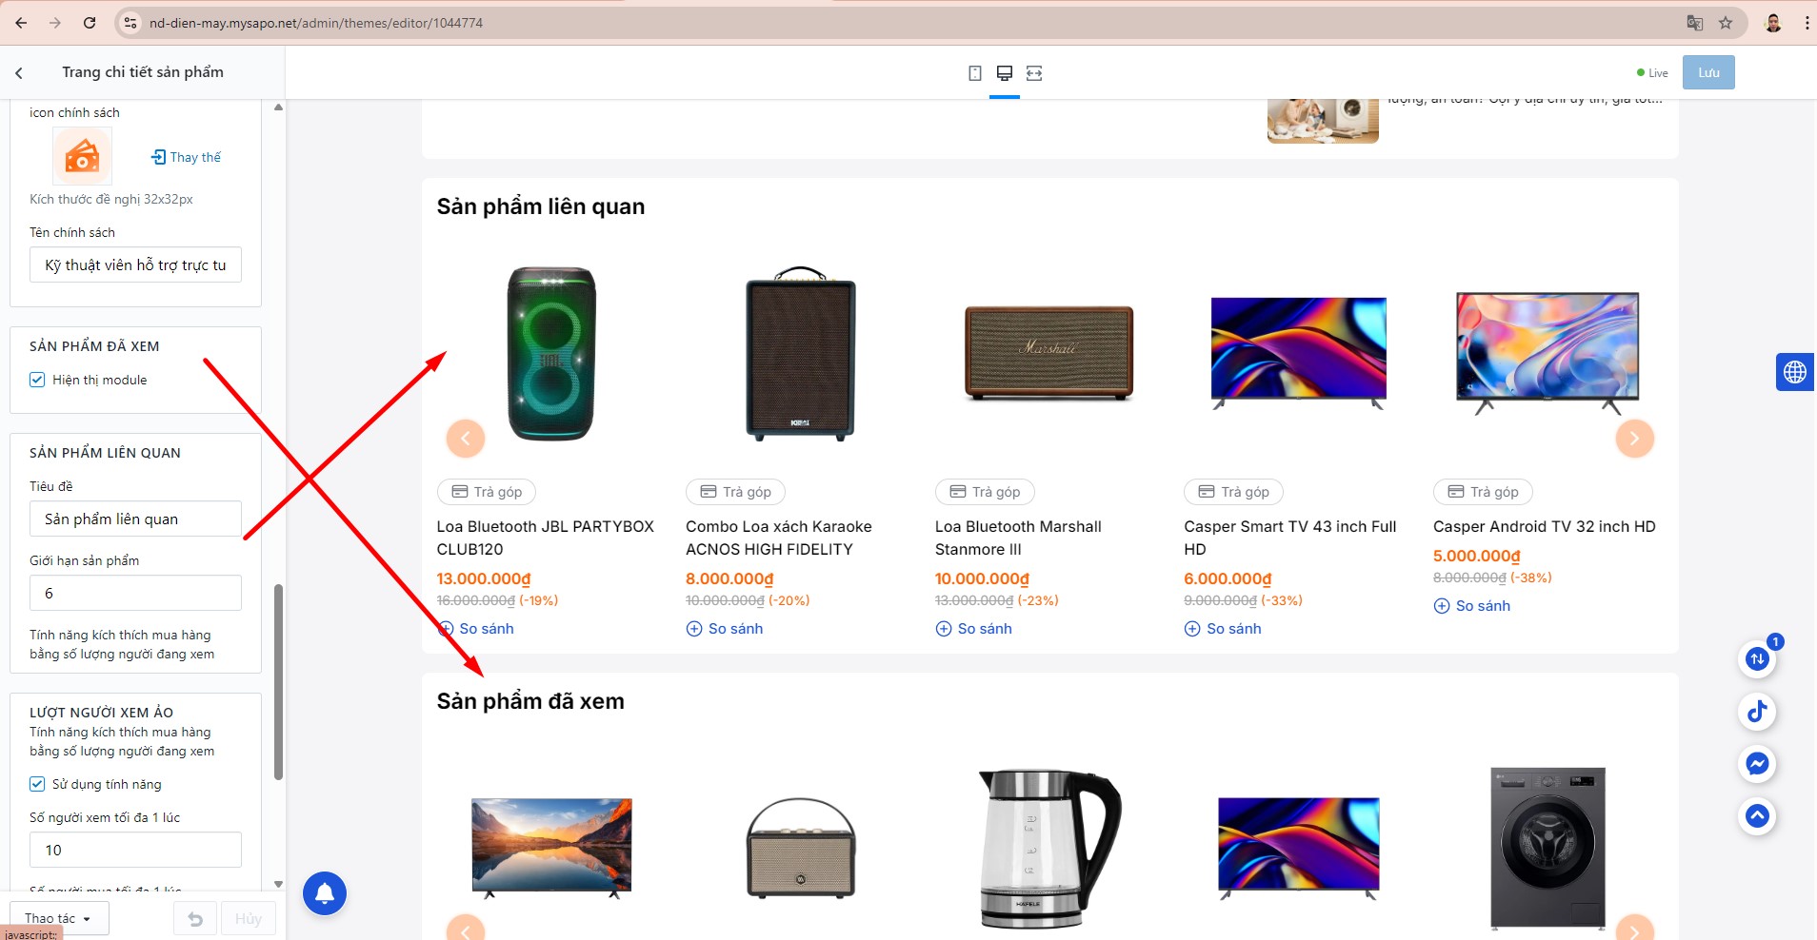The width and height of the screenshot is (1817, 940).
Task: Switch to mobile preview icon
Action: pos(974,73)
